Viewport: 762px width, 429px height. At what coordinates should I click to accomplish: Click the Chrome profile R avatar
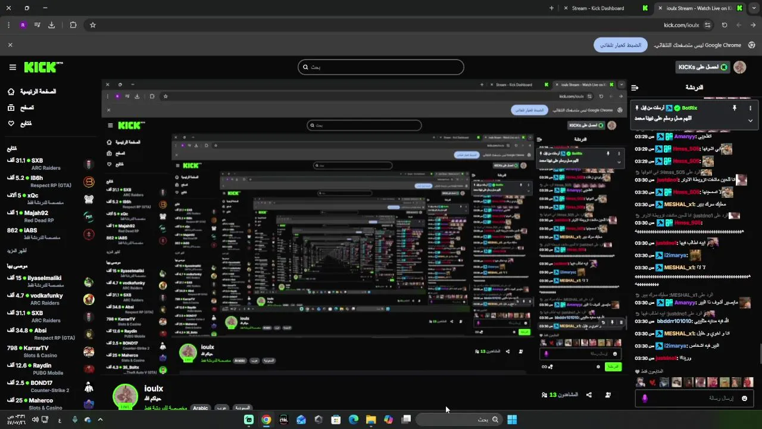(x=23, y=25)
